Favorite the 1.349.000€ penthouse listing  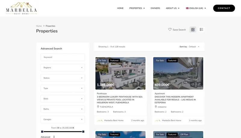coord(135,84)
